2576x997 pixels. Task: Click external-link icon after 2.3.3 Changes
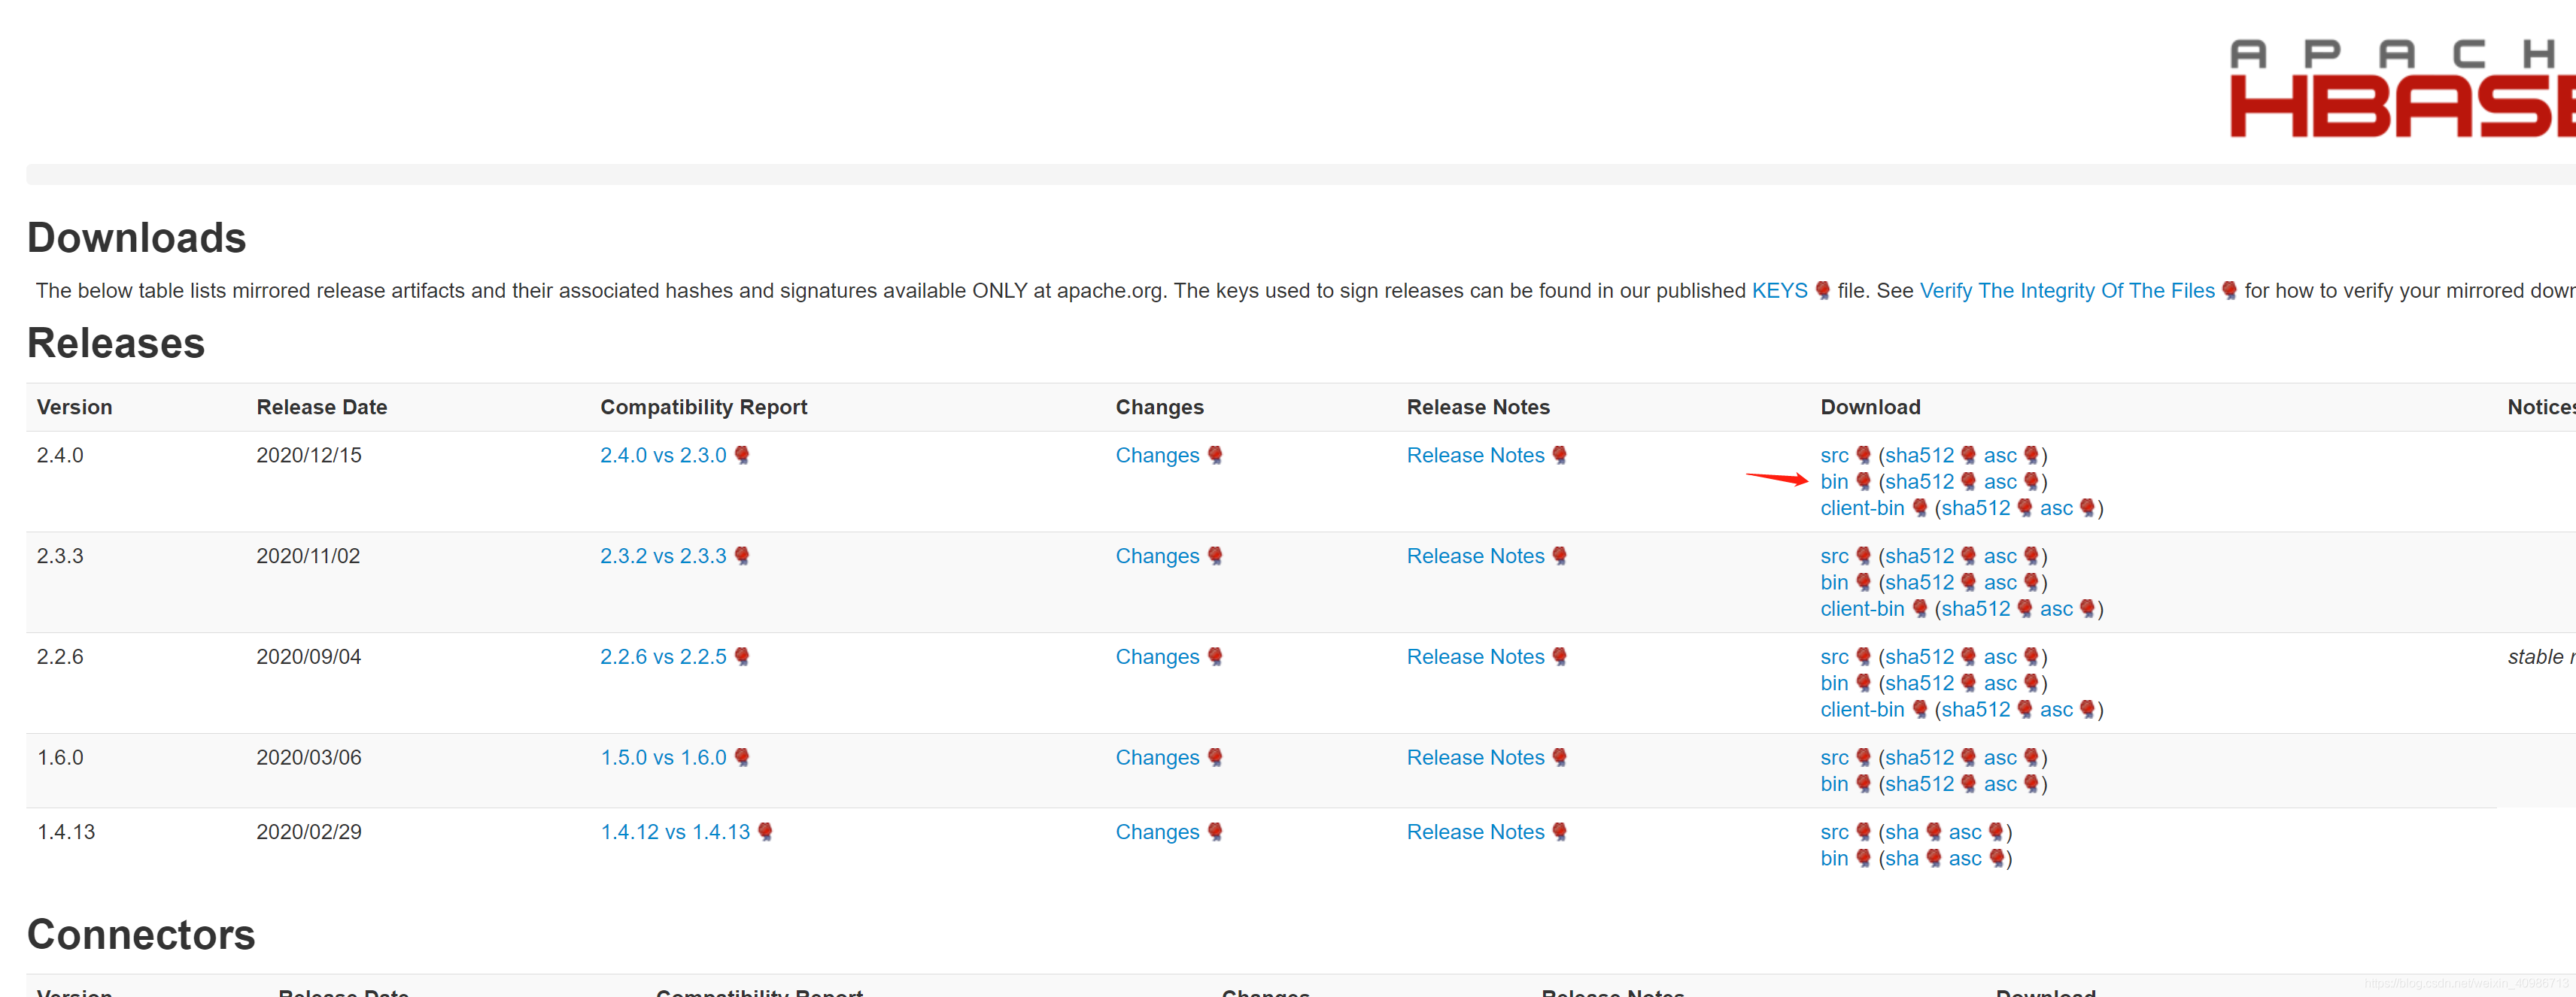pyautogui.click(x=1214, y=556)
